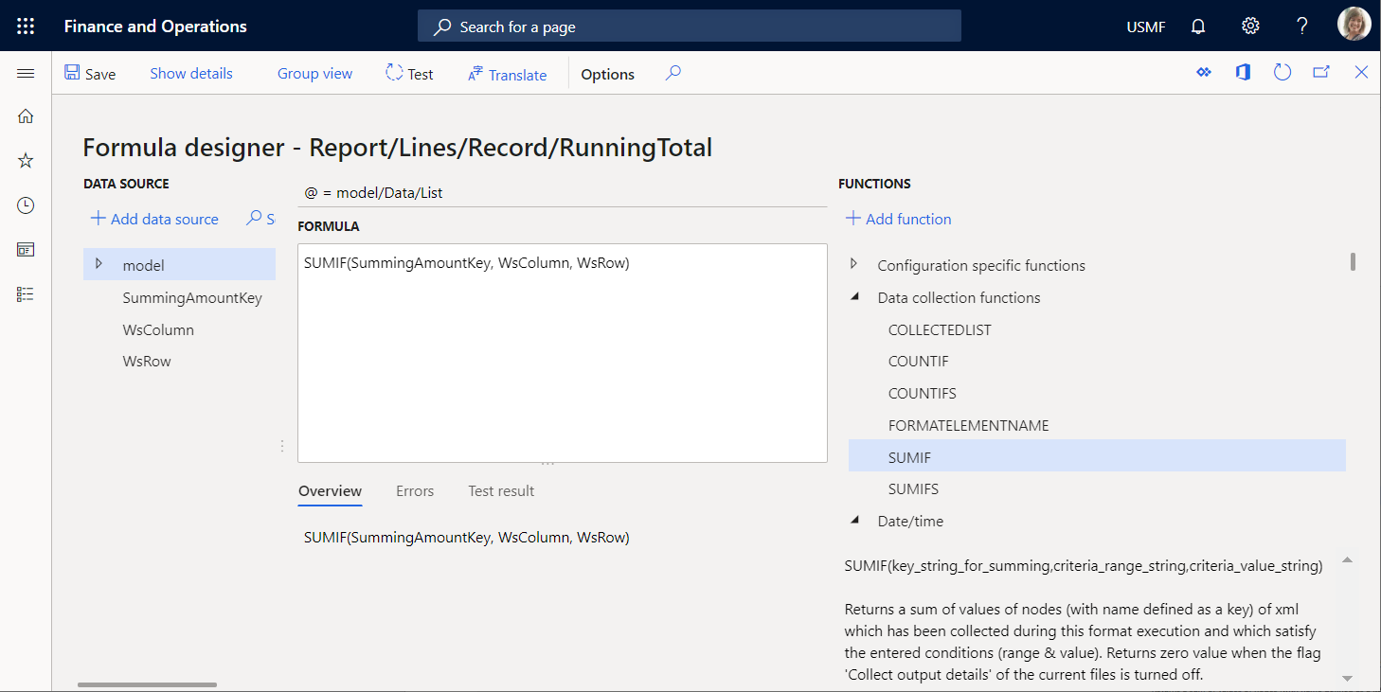Select the SUMIF function
The height and width of the screenshot is (692, 1381).
(1097, 457)
